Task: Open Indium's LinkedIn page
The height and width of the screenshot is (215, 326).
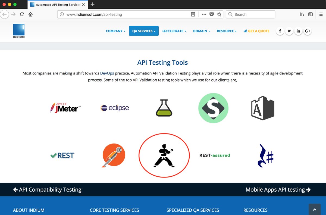Action: (x=298, y=31)
